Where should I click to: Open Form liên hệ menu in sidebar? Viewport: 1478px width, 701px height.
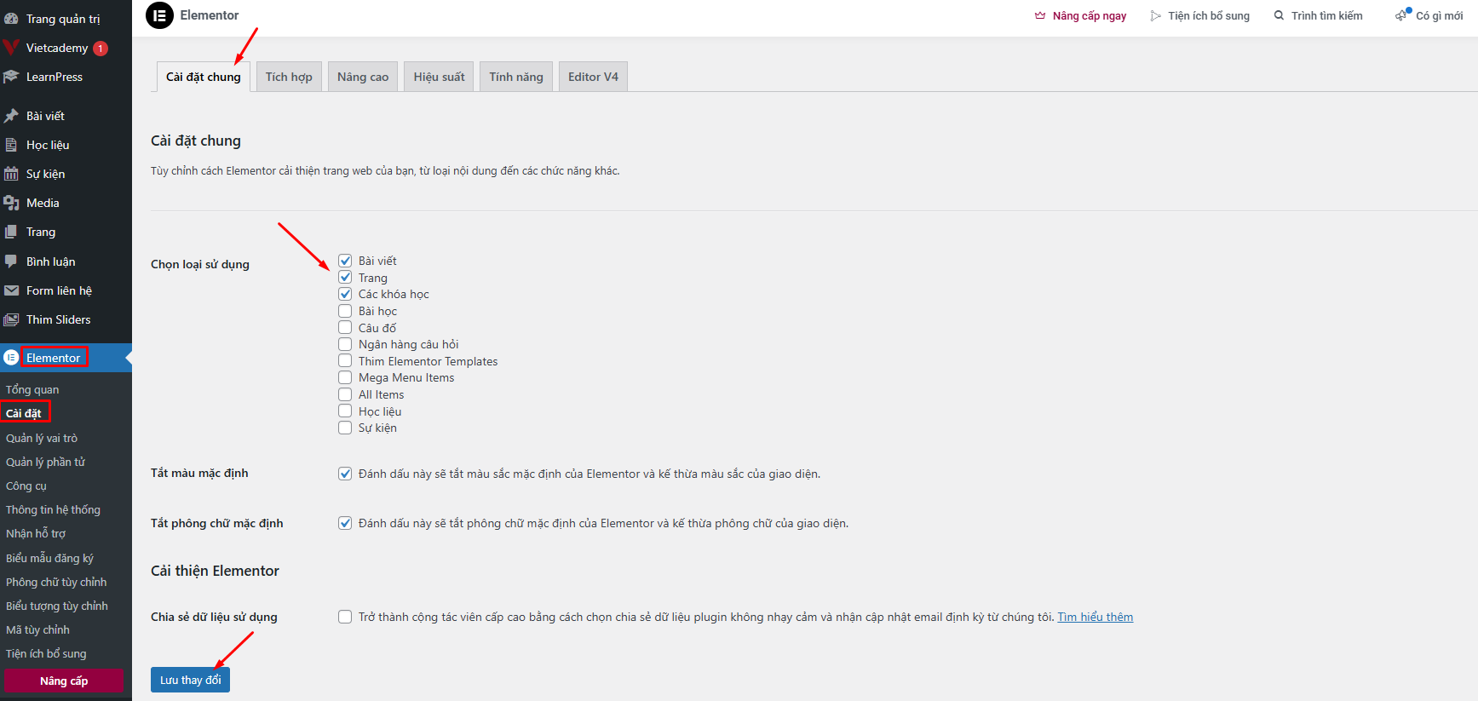click(x=66, y=290)
